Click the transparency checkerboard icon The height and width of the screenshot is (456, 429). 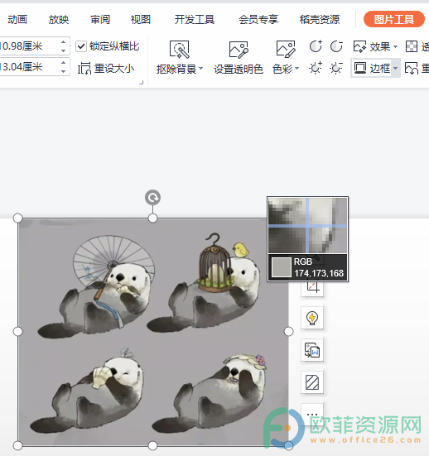(412, 46)
